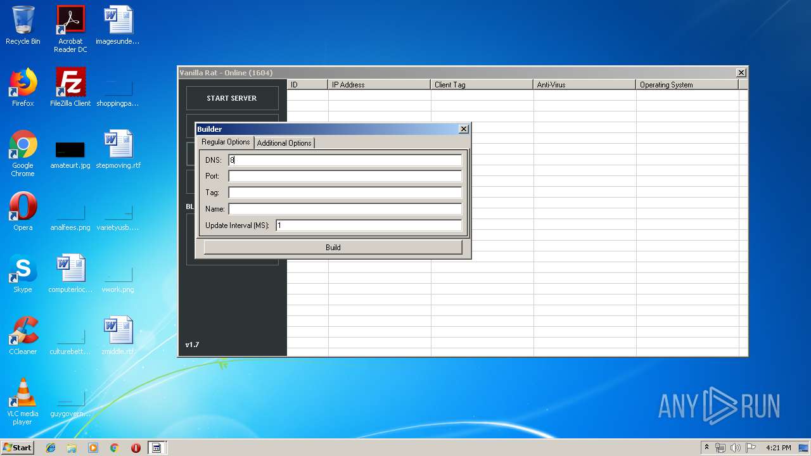Open the imagesunde... Word document
Image resolution: width=811 pixels, height=456 pixels.
point(118,25)
